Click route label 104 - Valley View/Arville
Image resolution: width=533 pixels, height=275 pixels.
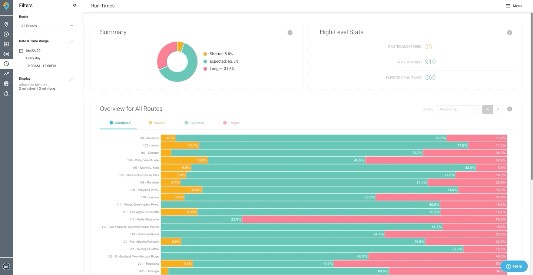(x=143, y=160)
